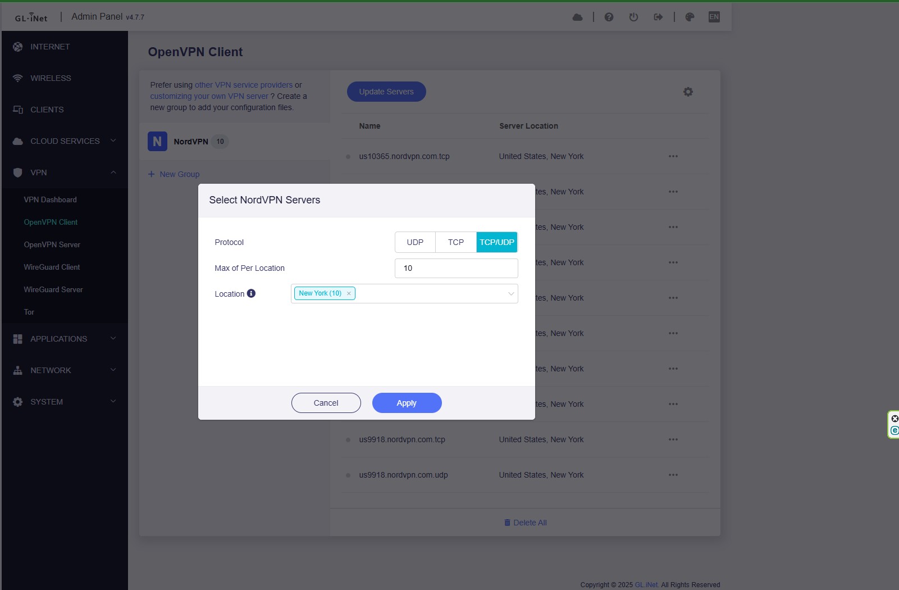The image size is (899, 590).
Task: Open WireGuard Client in sidebar
Action: pos(52,267)
